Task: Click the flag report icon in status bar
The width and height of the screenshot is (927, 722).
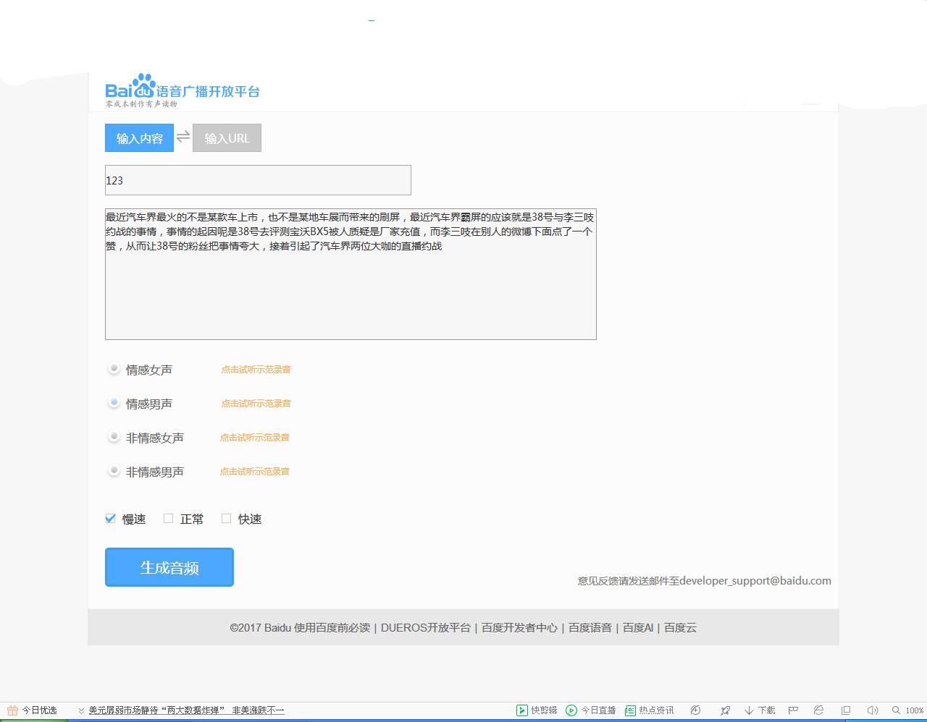Action: (x=792, y=710)
